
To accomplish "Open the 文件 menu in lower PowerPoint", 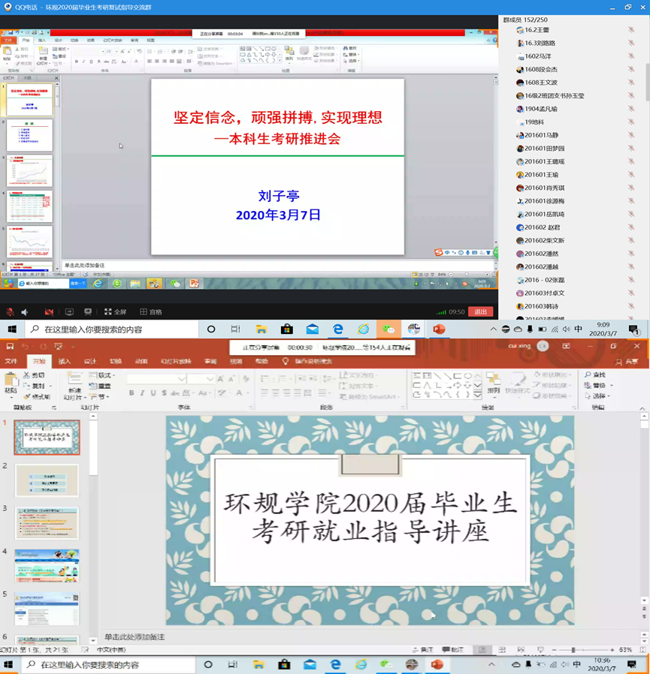I will click(x=11, y=361).
